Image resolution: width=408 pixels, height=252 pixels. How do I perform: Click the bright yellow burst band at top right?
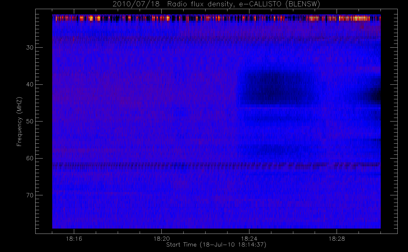click(354, 18)
